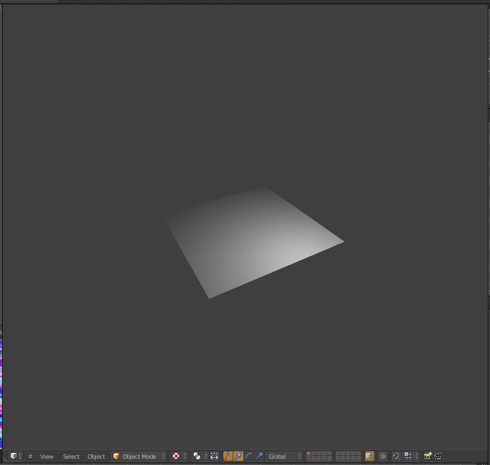
Task: Select the plane object in the viewport
Action: (x=252, y=242)
